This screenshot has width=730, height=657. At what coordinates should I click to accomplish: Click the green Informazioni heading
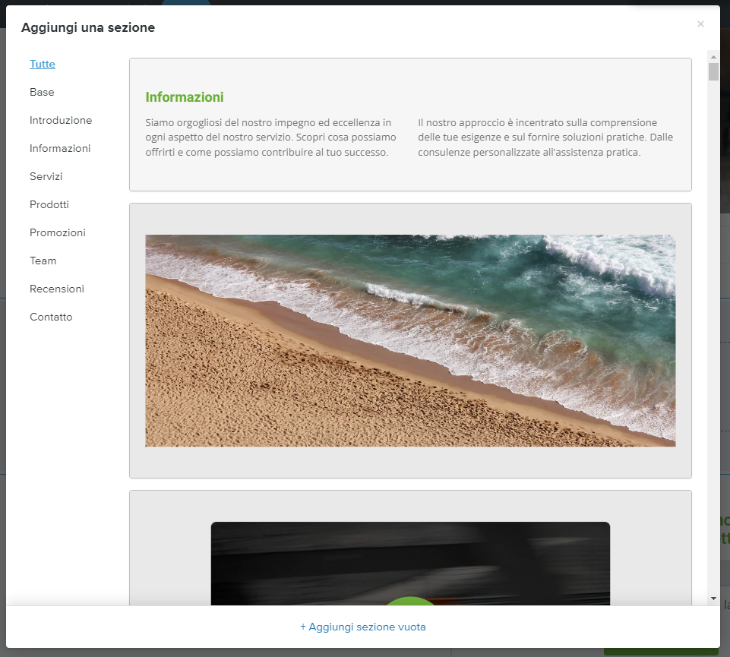[185, 97]
